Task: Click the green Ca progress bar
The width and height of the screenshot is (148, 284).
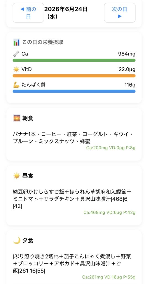Action: click(x=74, y=60)
